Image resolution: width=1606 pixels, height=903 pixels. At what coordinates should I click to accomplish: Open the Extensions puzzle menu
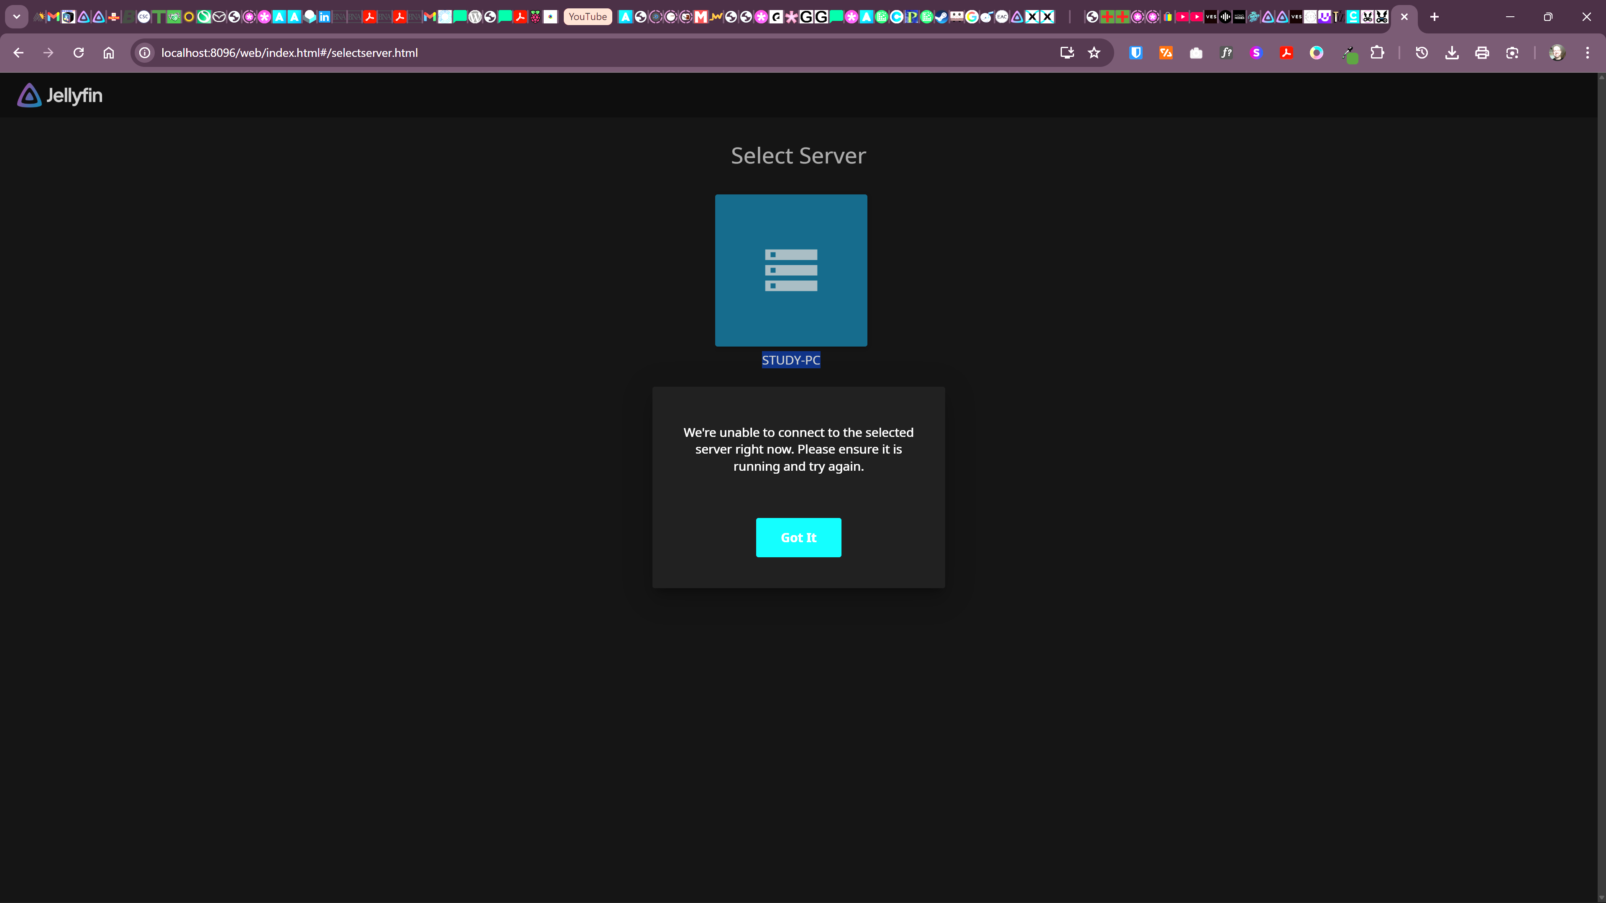(x=1377, y=53)
